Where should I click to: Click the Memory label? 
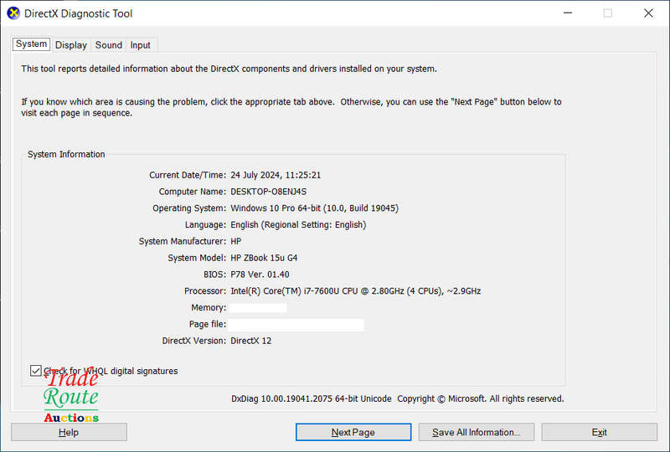pyautogui.click(x=209, y=307)
